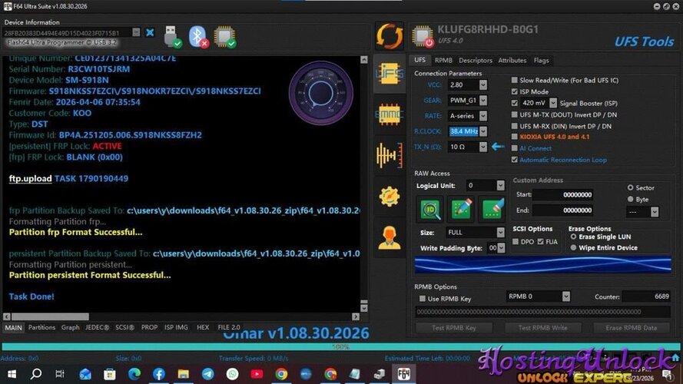Enable Slow Read/Write for Bad UFS IC
This screenshot has width=683, height=384.
[x=515, y=80]
